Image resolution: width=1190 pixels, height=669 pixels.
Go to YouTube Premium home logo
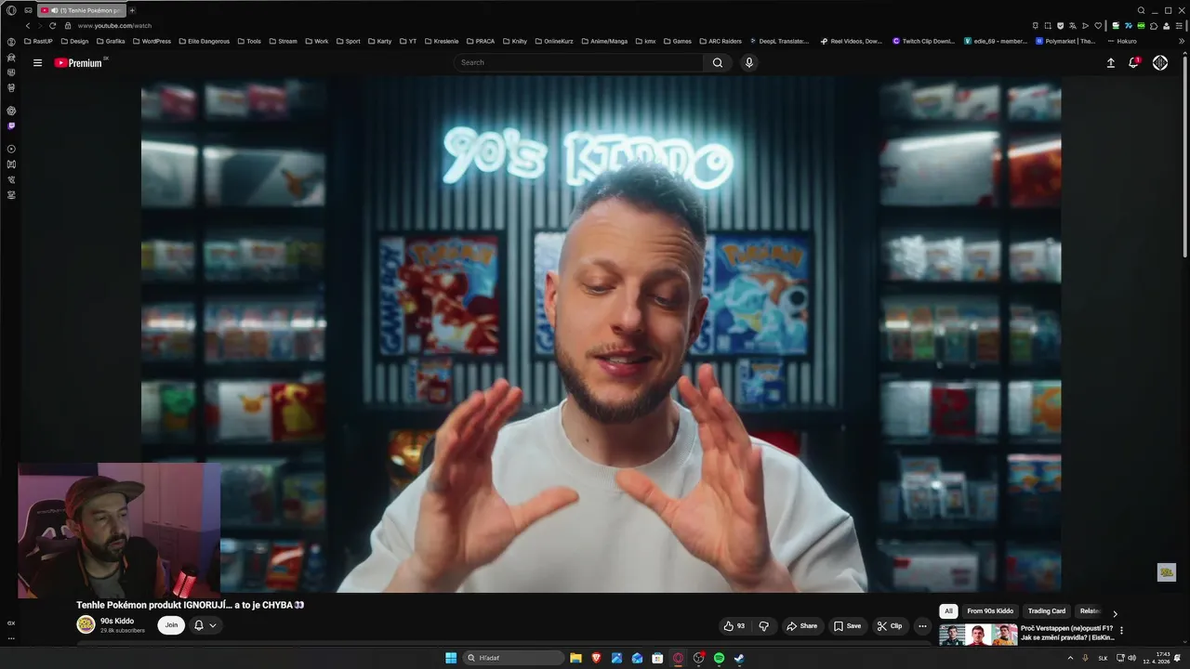tap(80, 63)
